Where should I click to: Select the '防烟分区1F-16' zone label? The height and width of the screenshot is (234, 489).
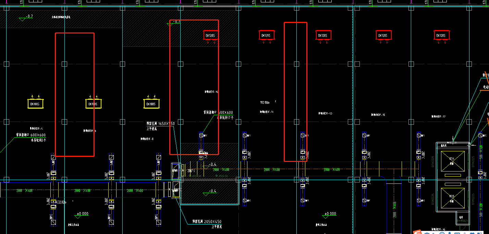click(438, 229)
